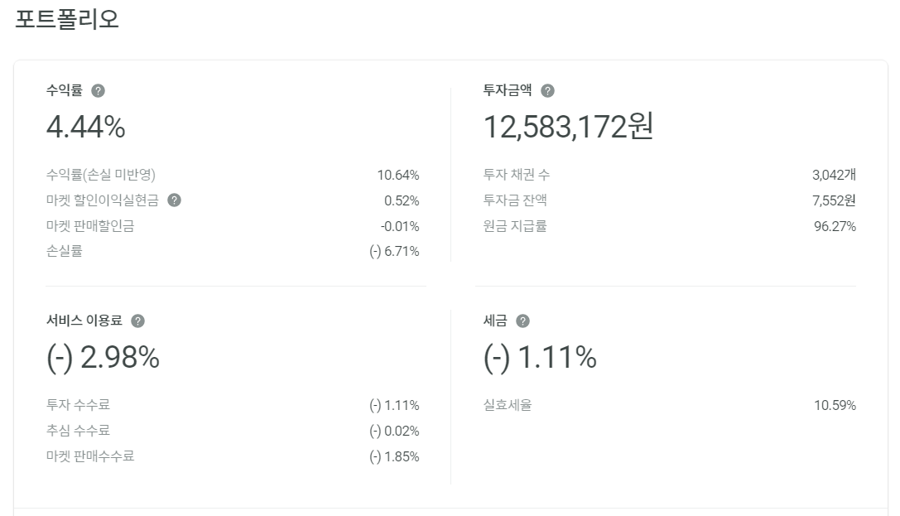The image size is (900, 516).
Task: Select the 3,042개 bond count value
Action: click(x=834, y=175)
